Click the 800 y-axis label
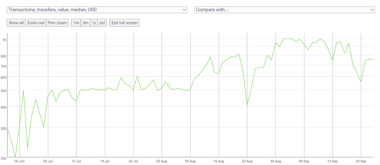 (3, 56)
